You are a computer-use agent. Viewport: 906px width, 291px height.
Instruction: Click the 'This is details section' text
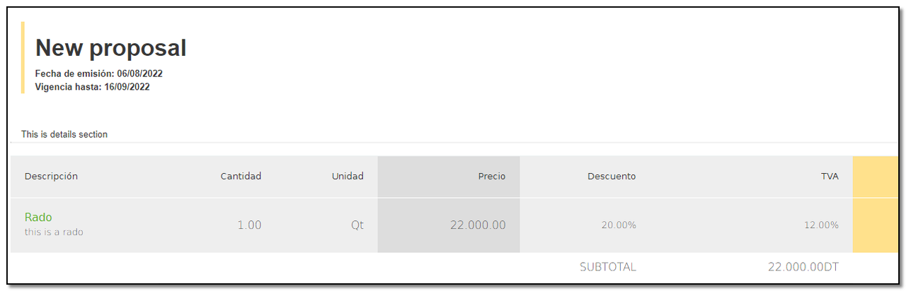pyautogui.click(x=64, y=134)
